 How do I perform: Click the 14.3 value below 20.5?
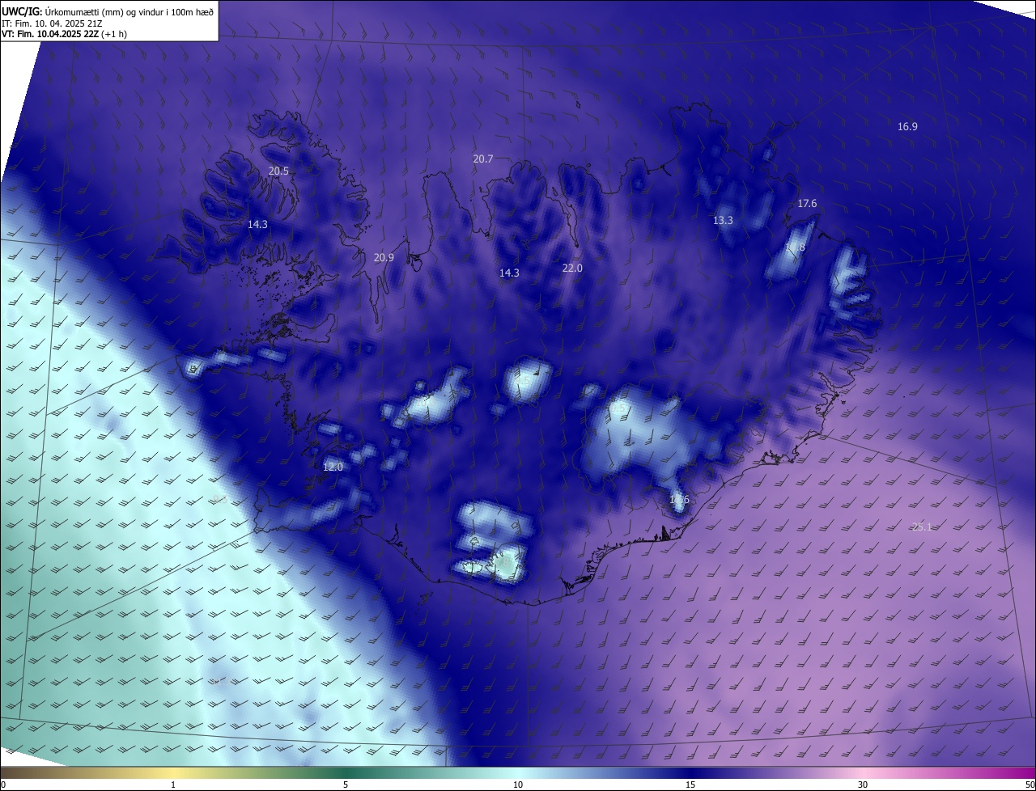(x=257, y=224)
